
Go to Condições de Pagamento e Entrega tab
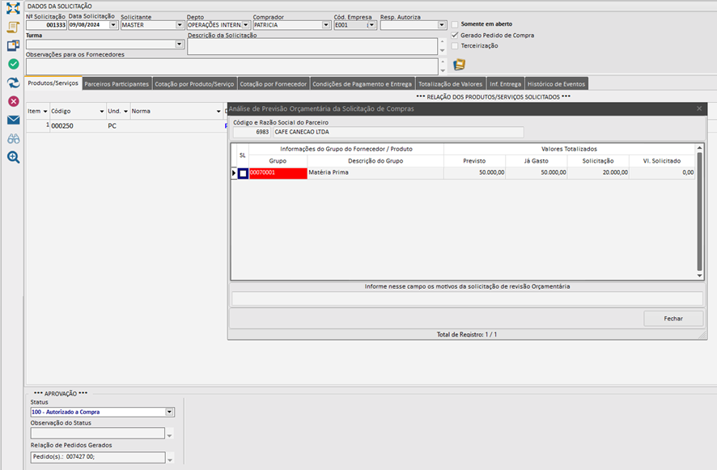pos(363,83)
